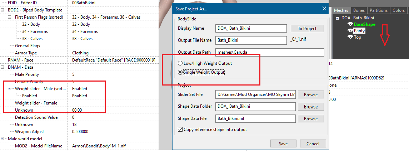Switch to the Colors tab

tap(399, 10)
